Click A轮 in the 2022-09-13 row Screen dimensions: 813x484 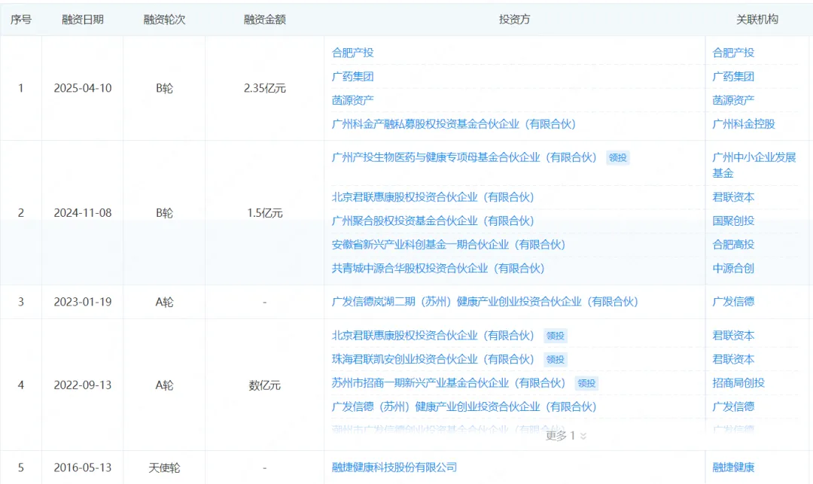pyautogui.click(x=164, y=385)
